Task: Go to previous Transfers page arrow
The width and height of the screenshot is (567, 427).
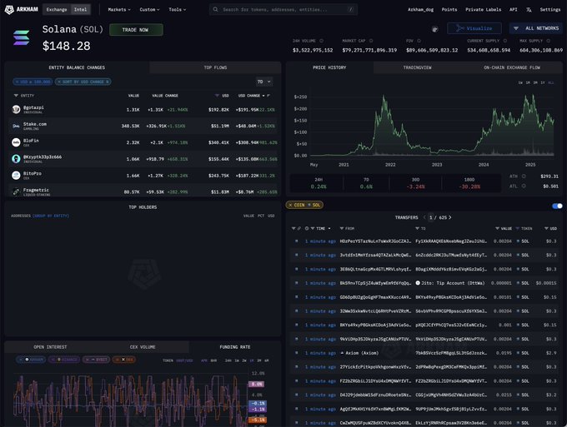Action: (x=424, y=217)
